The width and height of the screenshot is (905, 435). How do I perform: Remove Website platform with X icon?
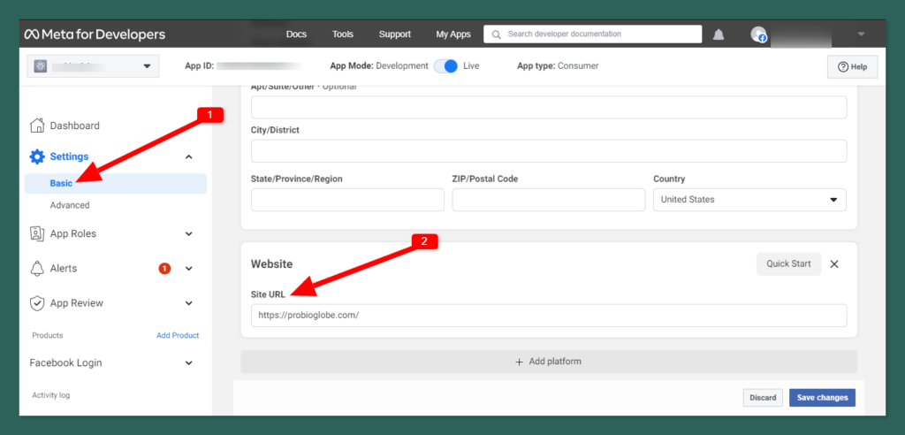834,263
